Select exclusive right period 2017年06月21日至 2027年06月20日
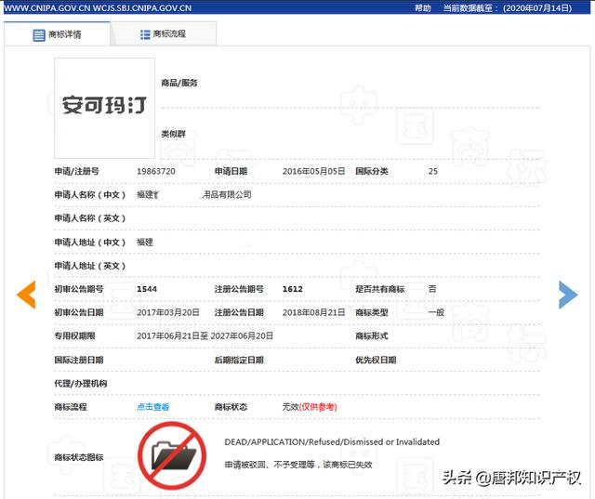Image resolution: width=595 pixels, height=499 pixels. 205,336
